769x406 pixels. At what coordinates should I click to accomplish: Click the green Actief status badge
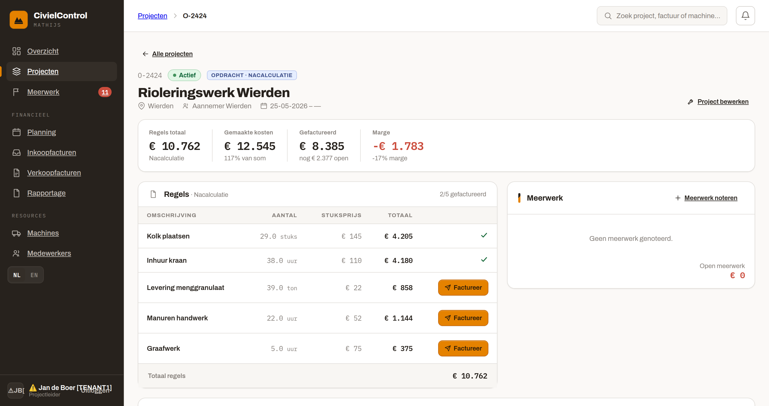[184, 75]
